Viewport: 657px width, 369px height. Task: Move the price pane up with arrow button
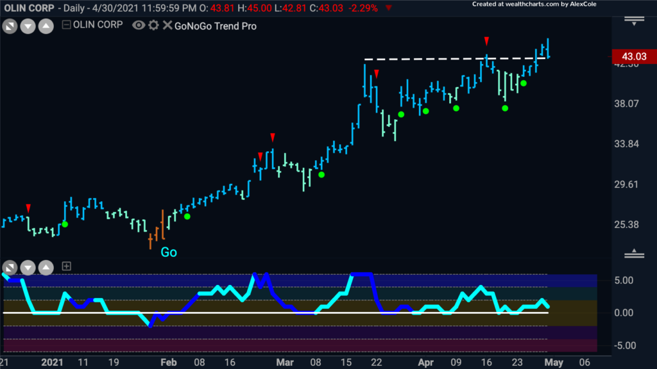[46, 26]
